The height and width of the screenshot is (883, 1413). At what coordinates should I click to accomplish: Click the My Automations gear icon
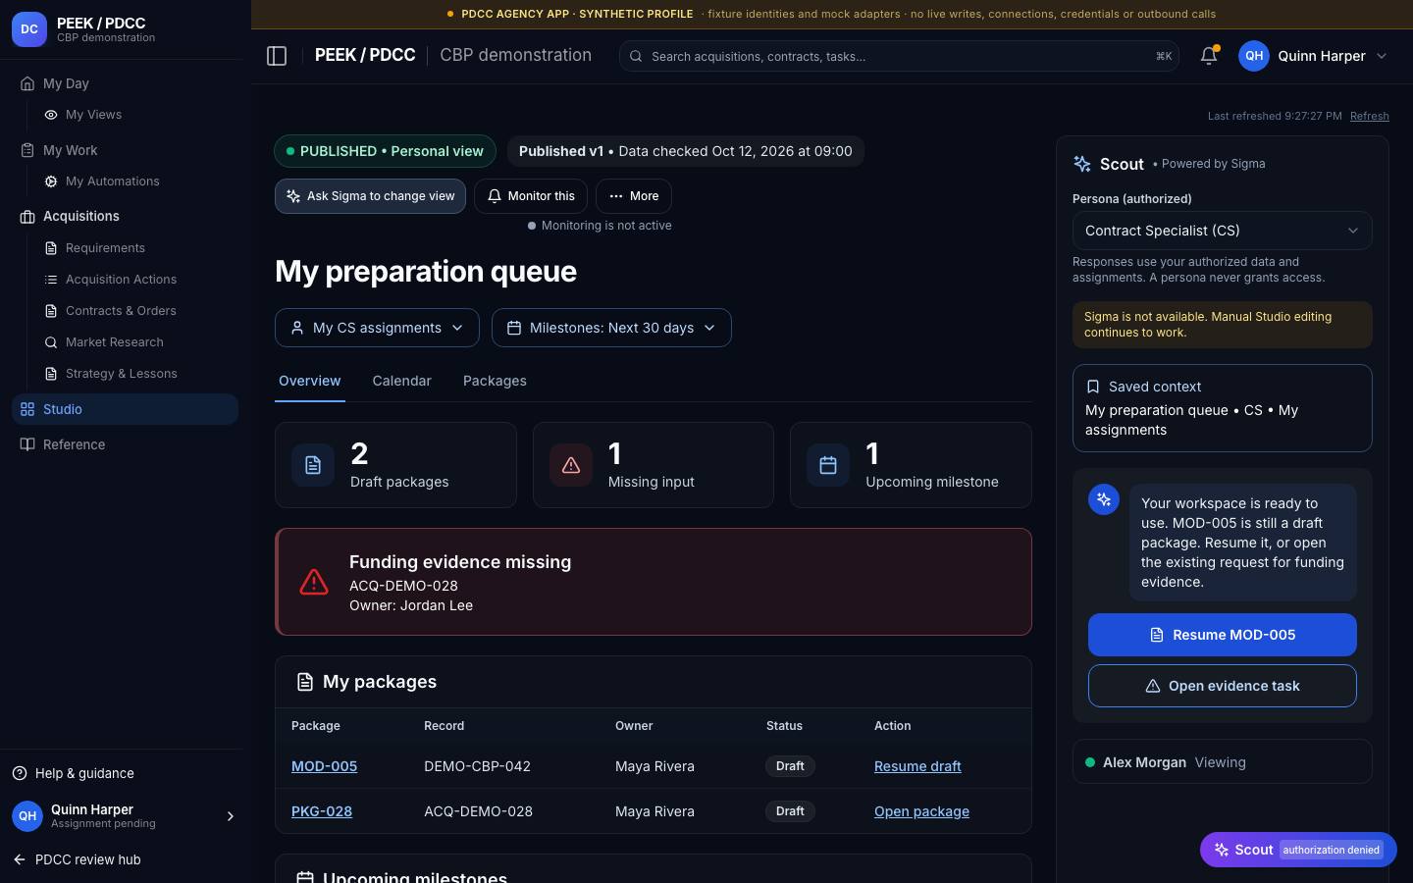point(50,182)
